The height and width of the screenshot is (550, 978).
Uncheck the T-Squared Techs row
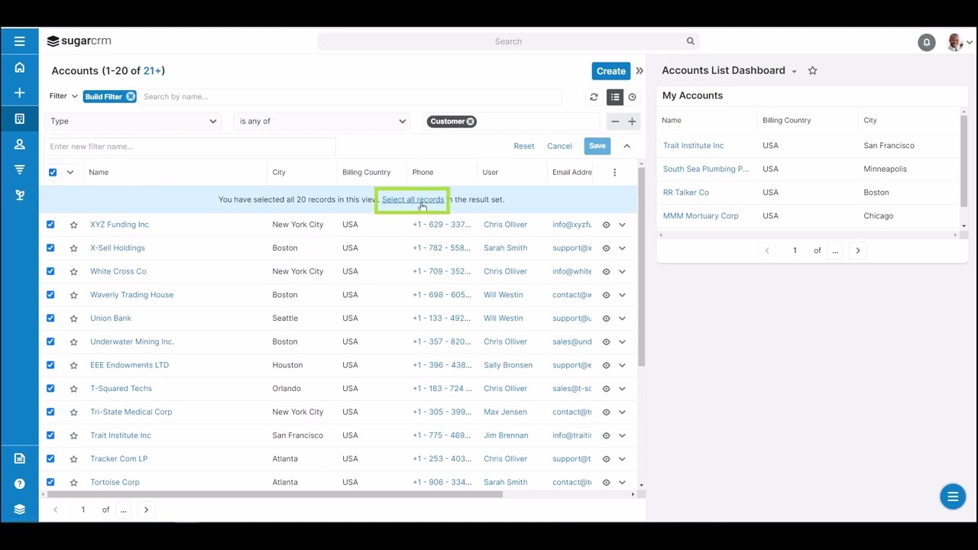pos(50,388)
